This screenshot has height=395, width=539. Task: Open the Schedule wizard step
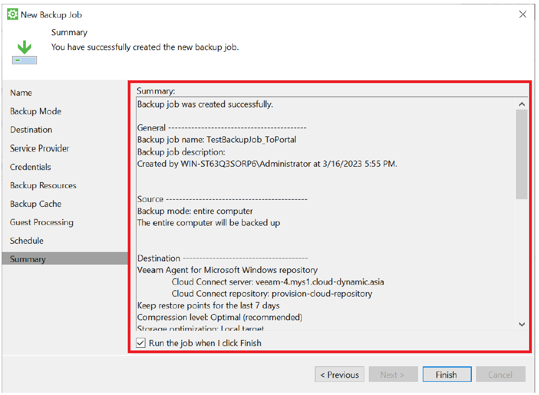pos(27,241)
